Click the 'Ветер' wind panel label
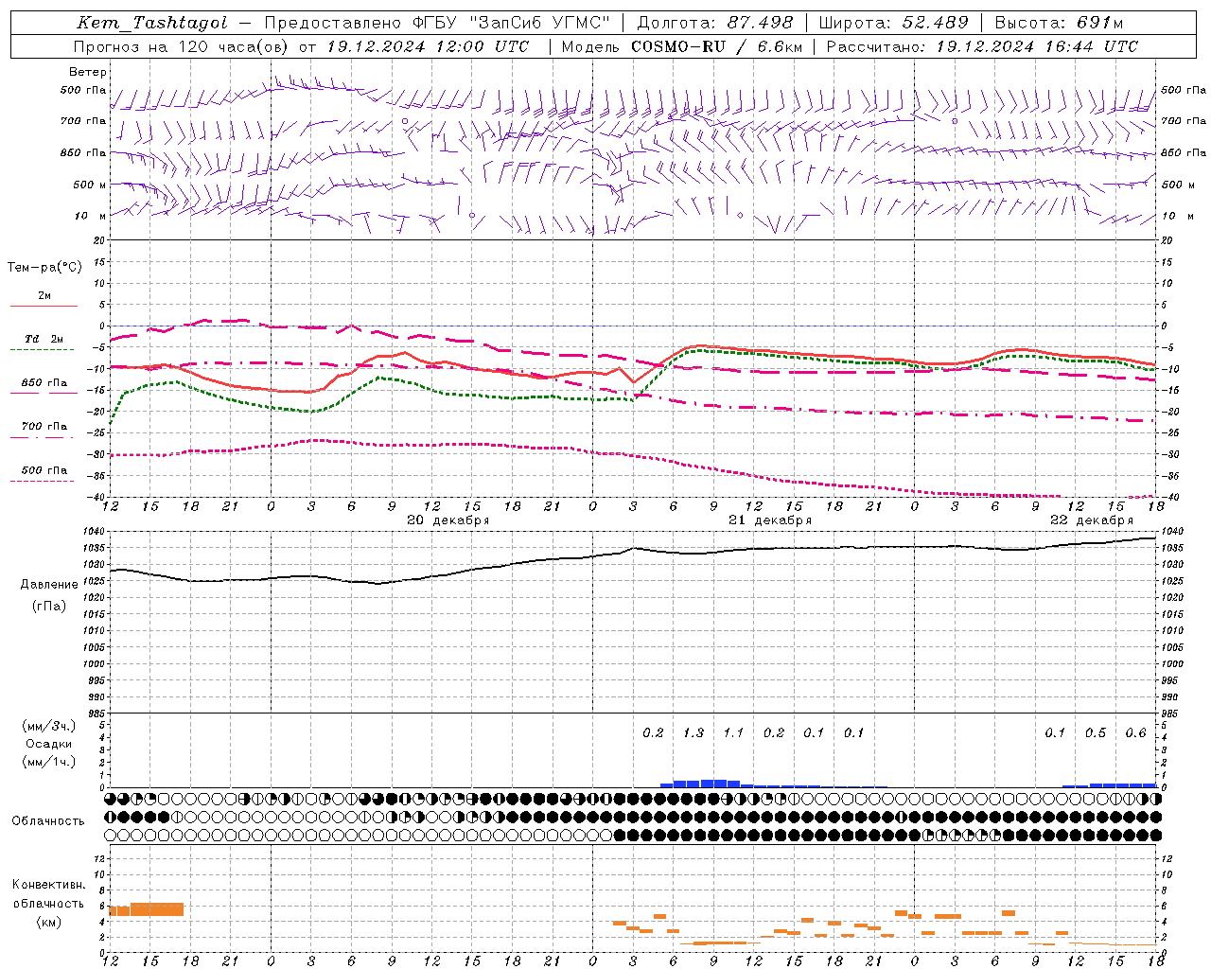The height and width of the screenshot is (969, 1211). tap(88, 72)
